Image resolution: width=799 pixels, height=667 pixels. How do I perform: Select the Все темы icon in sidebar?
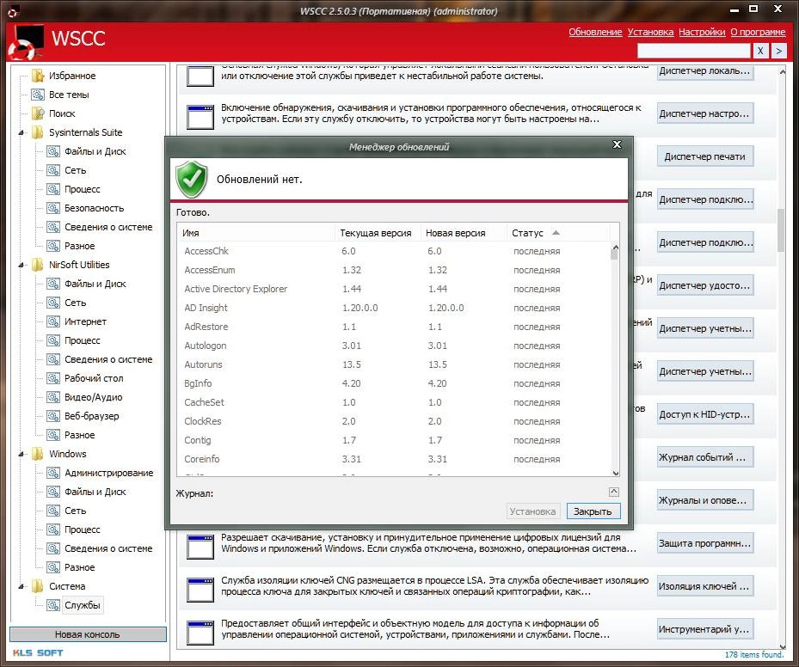coord(38,95)
